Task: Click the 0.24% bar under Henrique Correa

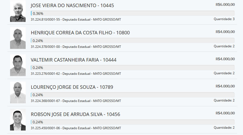Action: coord(133,41)
